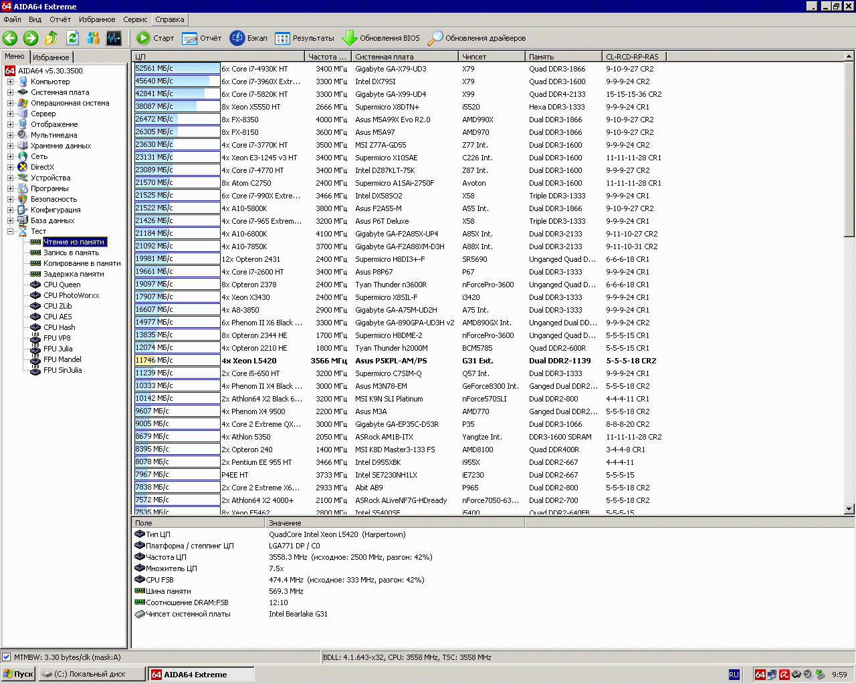Select CPU Queen benchmark in tree
This screenshot has height=684, width=856.
click(62, 285)
